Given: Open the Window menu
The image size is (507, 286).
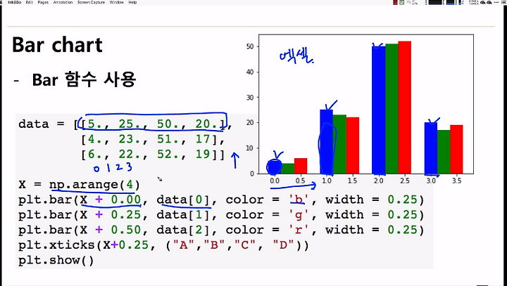Looking at the screenshot, I should (116, 2).
